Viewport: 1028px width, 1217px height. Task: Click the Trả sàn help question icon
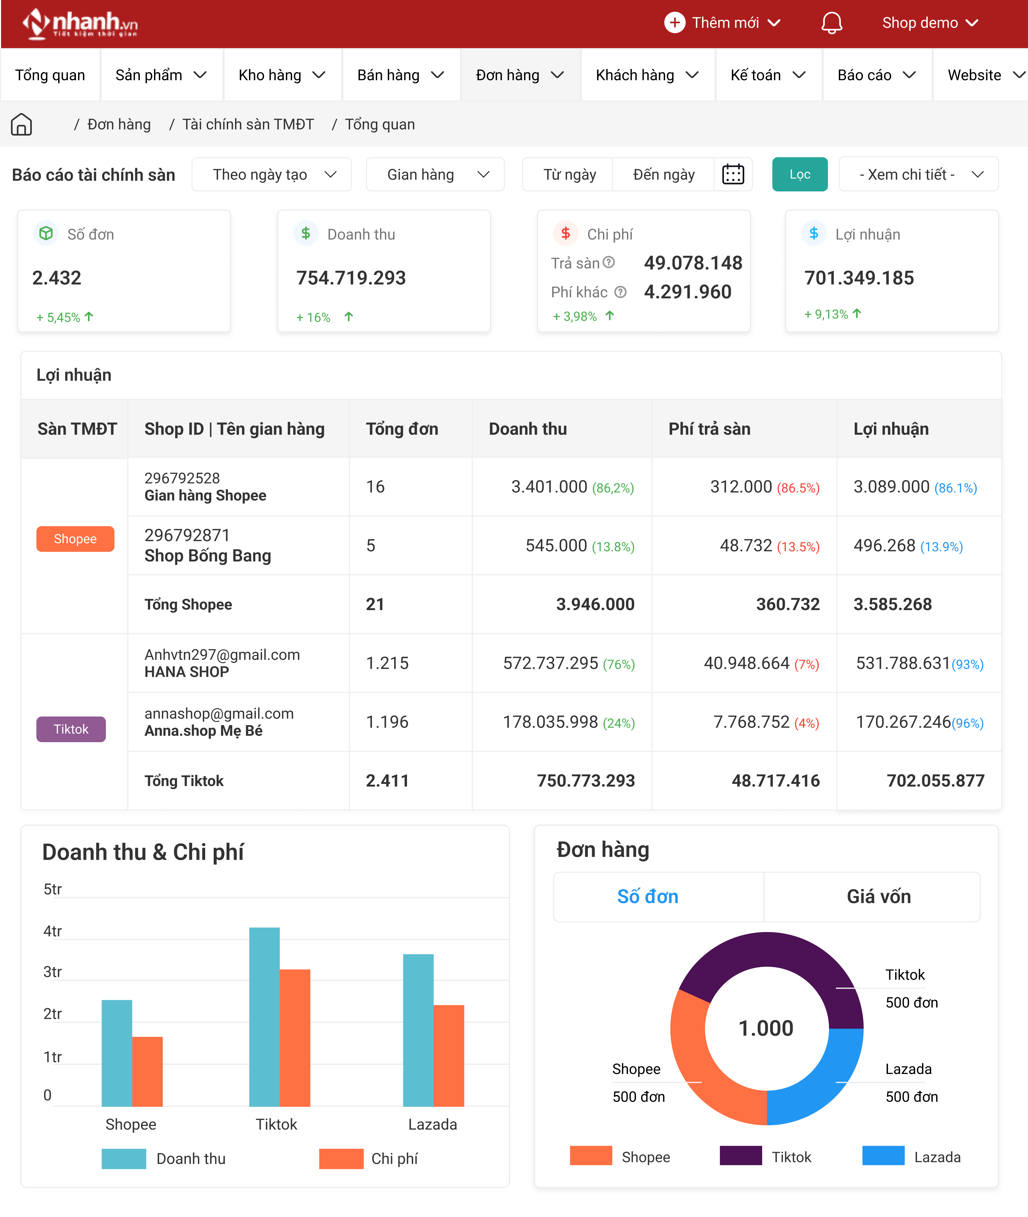609,262
